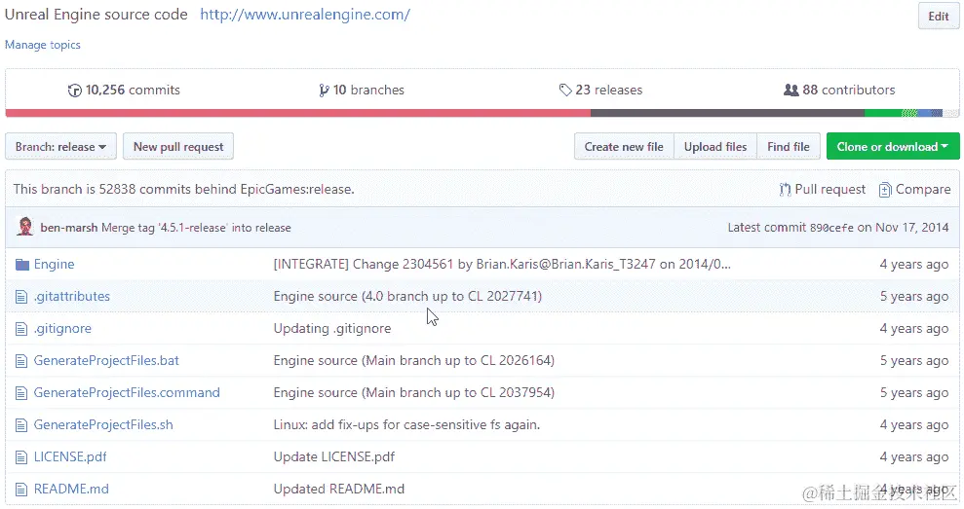
Task: Click the red segment of language bar
Action: click(x=298, y=113)
